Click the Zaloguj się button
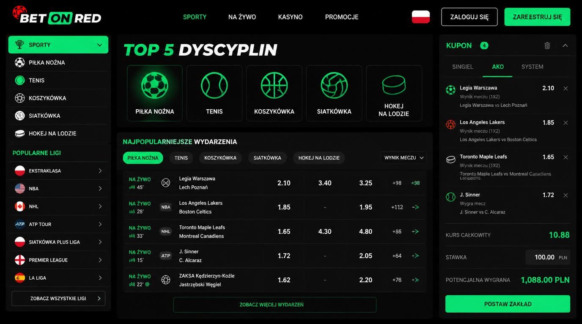 point(469,17)
